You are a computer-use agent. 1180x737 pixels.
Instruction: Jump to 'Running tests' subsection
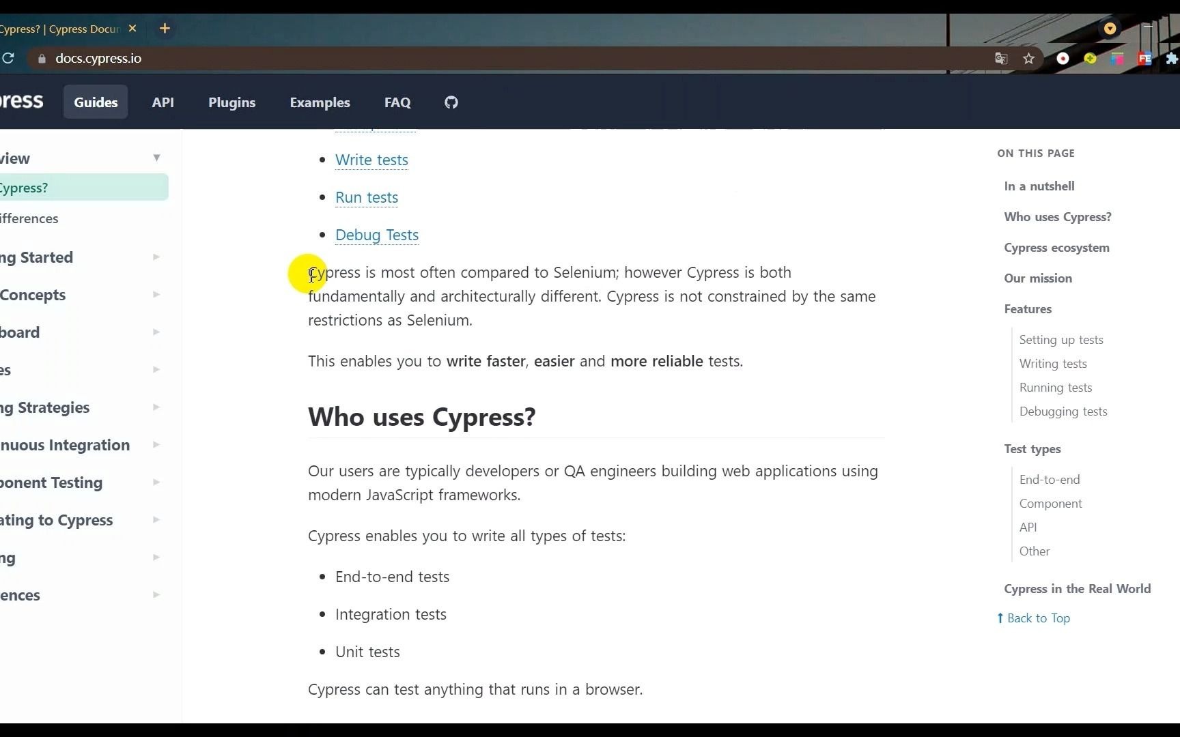click(x=1056, y=388)
